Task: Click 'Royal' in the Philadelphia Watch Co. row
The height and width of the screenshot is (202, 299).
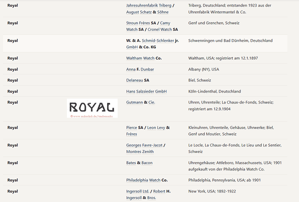Action: pos(13,180)
